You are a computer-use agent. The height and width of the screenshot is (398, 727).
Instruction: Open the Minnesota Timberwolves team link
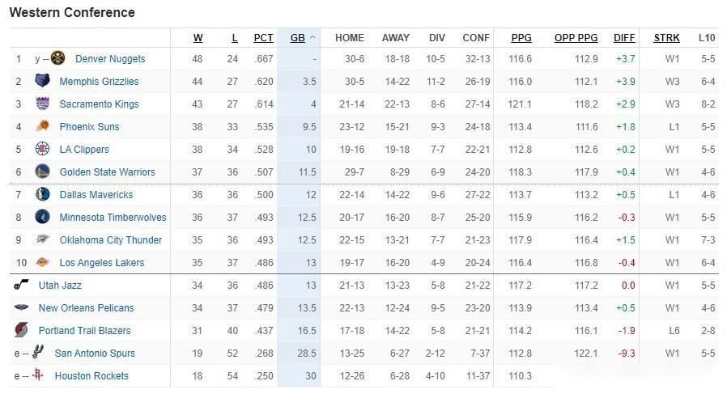pos(113,218)
